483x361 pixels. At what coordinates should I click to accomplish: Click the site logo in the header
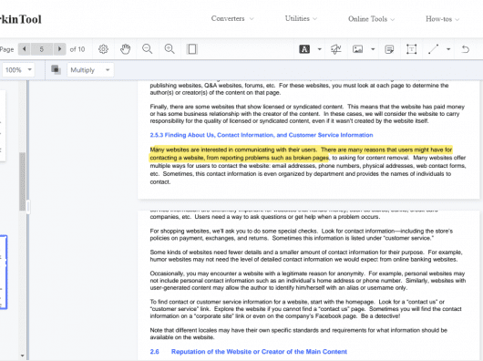pos(20,19)
